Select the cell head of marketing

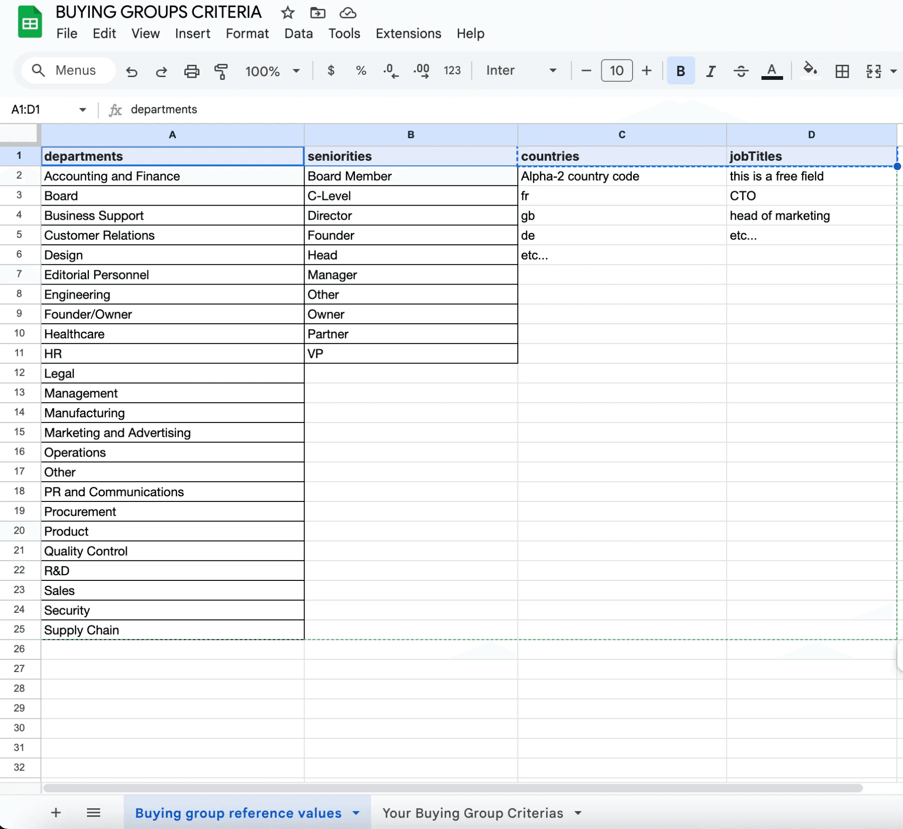pyautogui.click(x=811, y=216)
